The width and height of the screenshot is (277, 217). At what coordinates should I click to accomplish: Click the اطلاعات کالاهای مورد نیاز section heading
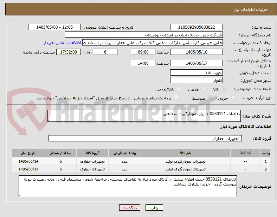tap(246, 127)
